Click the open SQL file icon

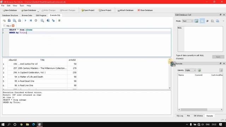(x=9, y=20)
